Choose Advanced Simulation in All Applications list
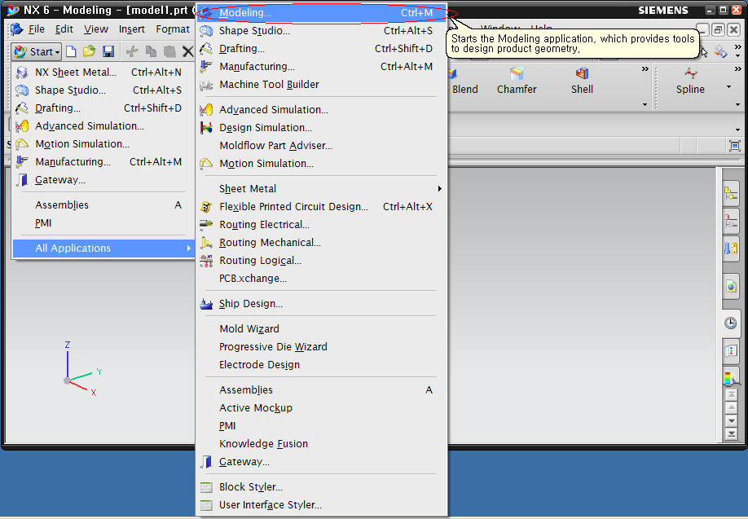The height and width of the screenshot is (519, 748). (323, 110)
